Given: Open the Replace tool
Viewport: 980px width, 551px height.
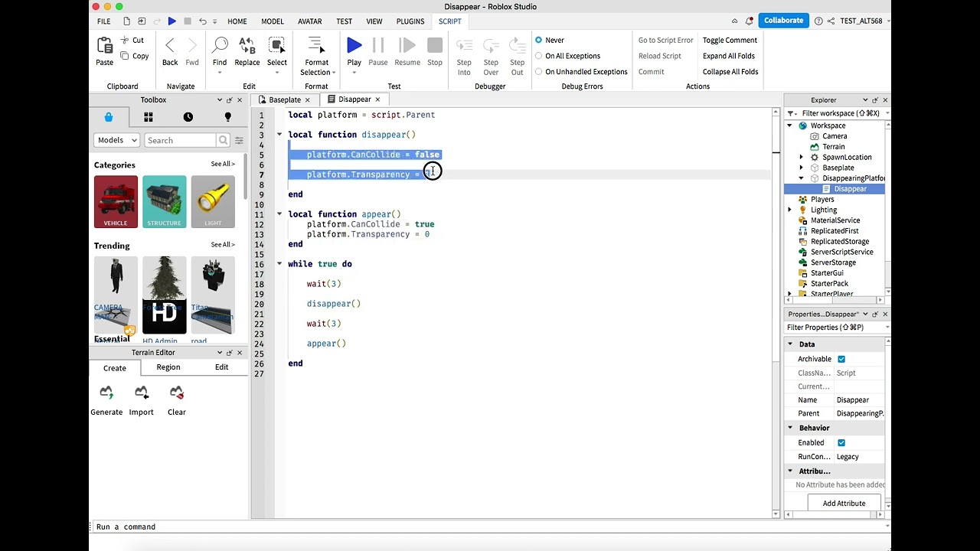Looking at the screenshot, I should point(247,46).
